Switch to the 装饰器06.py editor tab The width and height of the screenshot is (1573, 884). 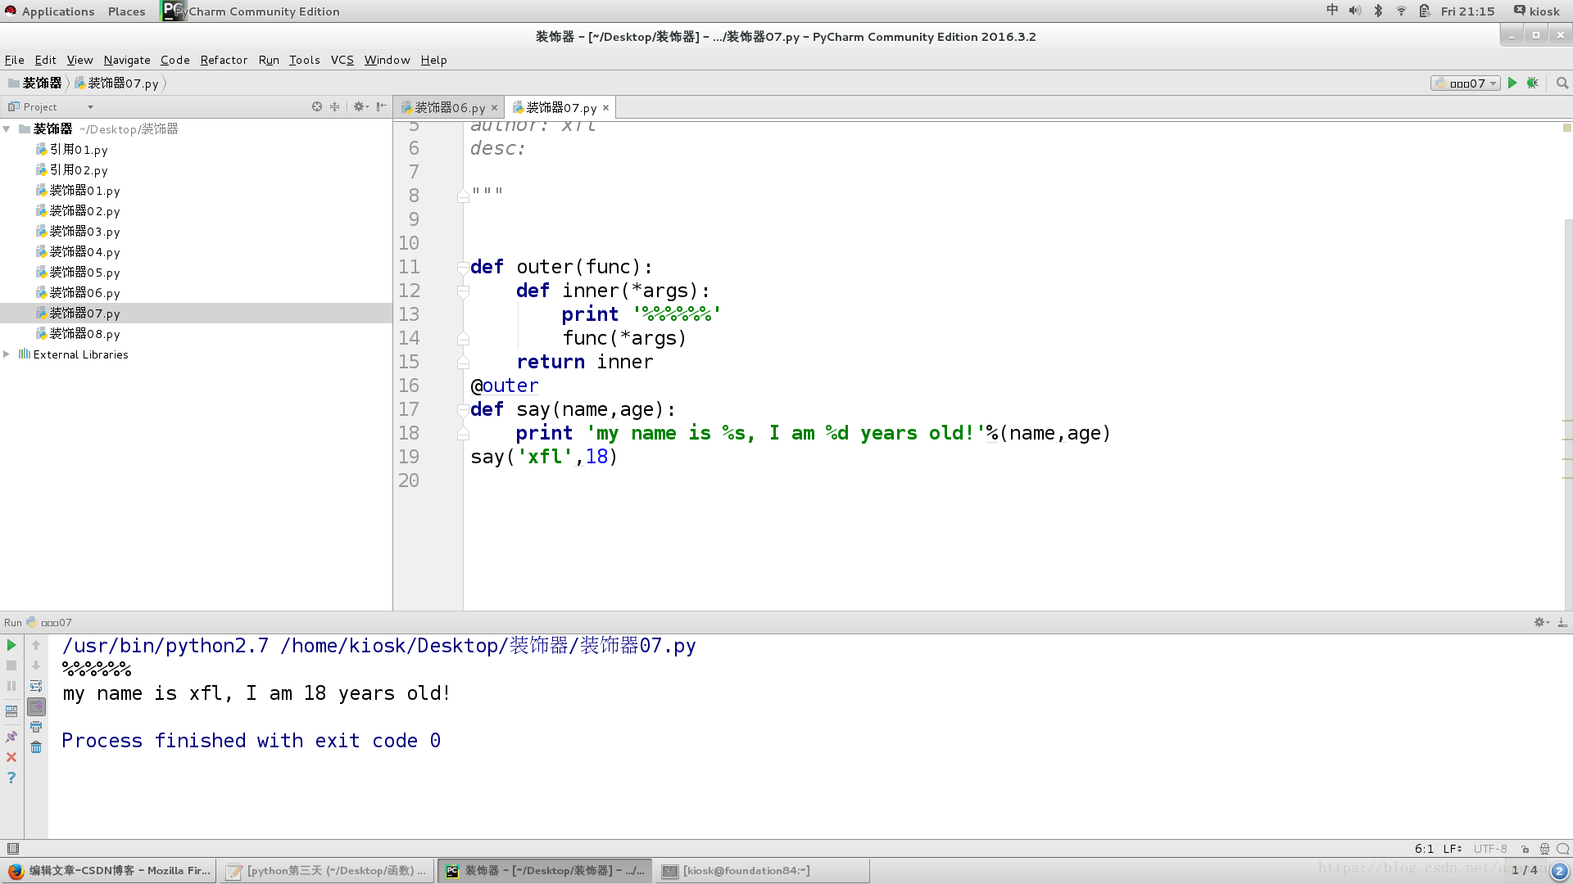449,107
